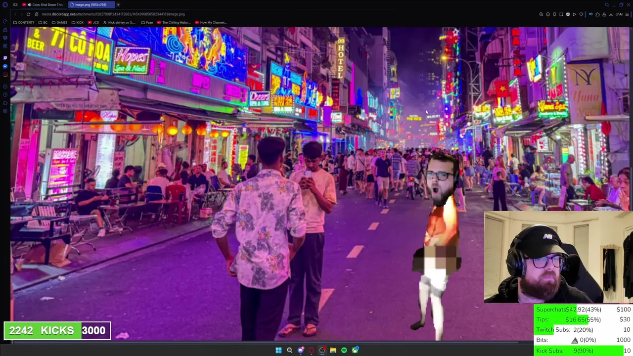
Task: Open Spotify from the taskbar
Action: click(344, 351)
